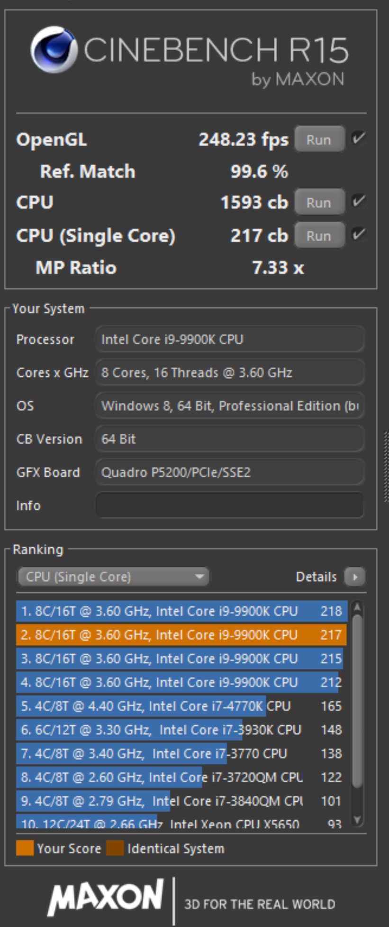The image size is (389, 927).
Task: Run the CPU benchmark
Action: click(318, 203)
